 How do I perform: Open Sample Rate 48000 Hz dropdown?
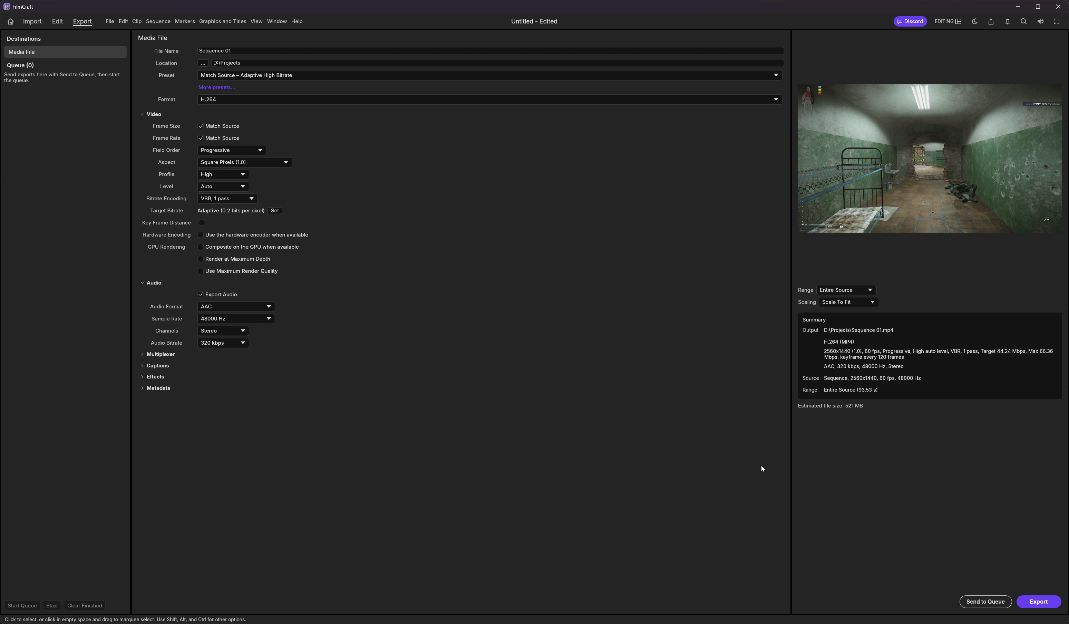click(236, 319)
